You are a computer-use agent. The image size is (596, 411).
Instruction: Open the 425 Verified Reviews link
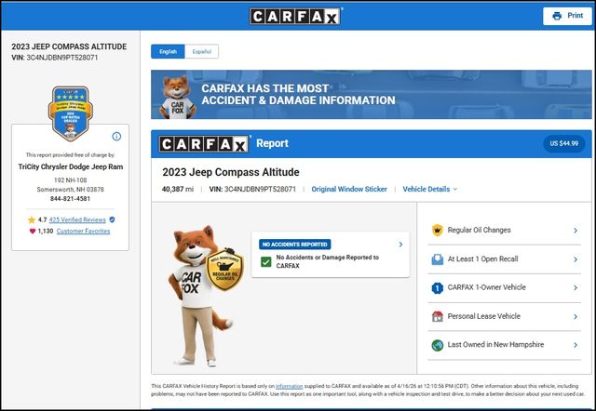(x=78, y=219)
